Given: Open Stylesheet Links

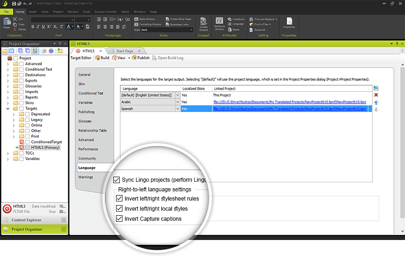Looking at the screenshot, I should tap(177, 25).
